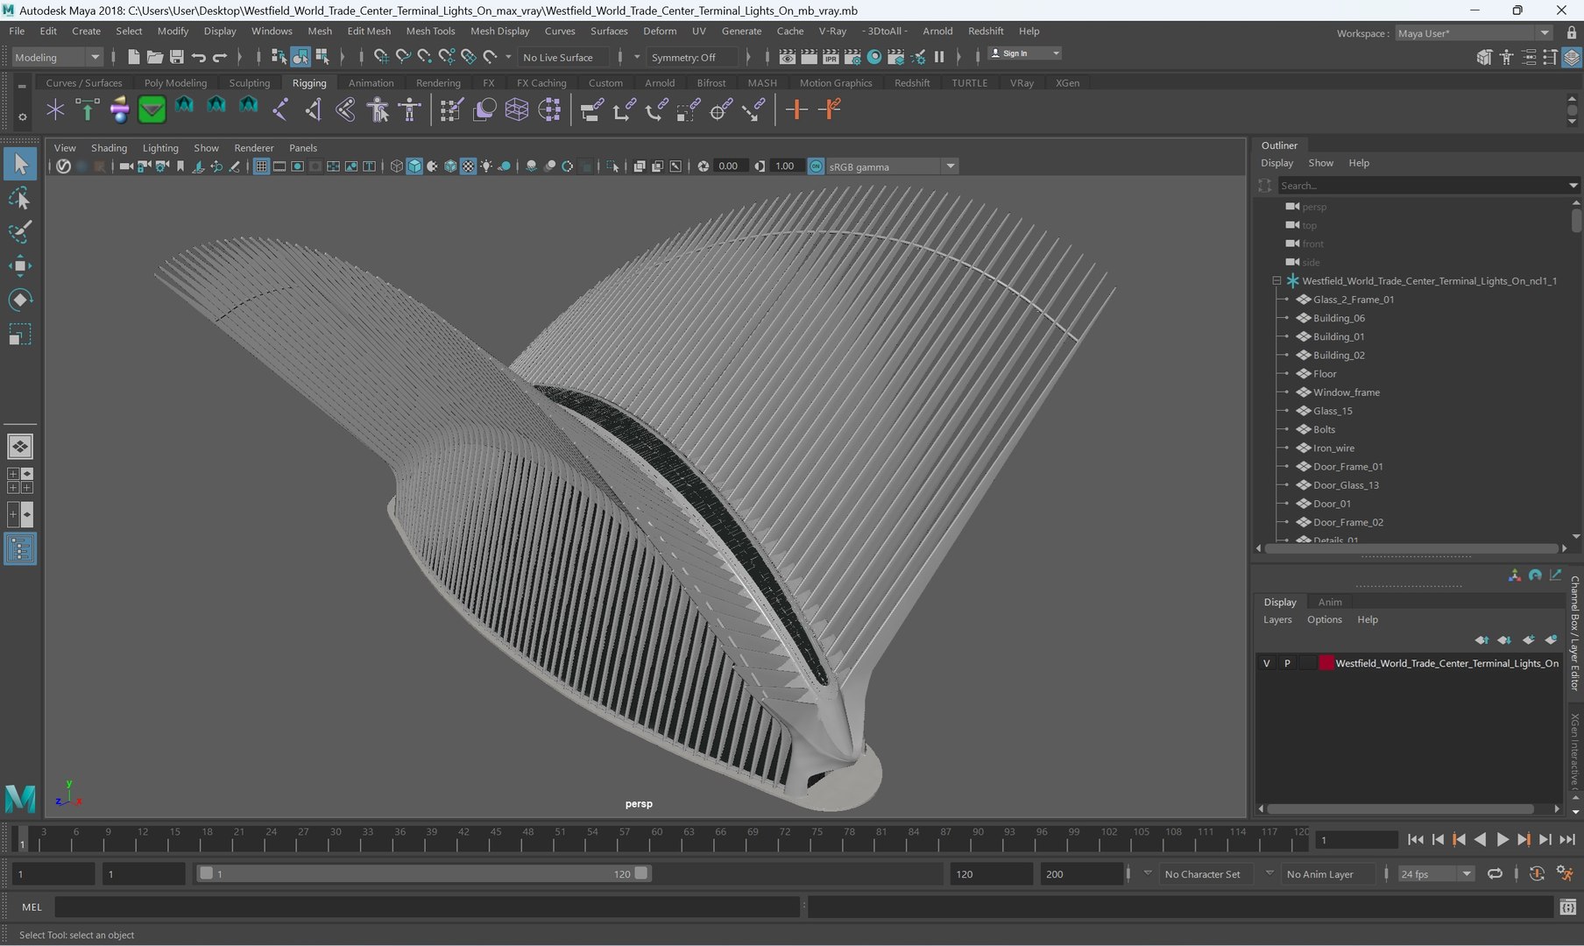Select the Lasso tool in the toolbox
This screenshot has width=1584, height=946.
click(20, 199)
